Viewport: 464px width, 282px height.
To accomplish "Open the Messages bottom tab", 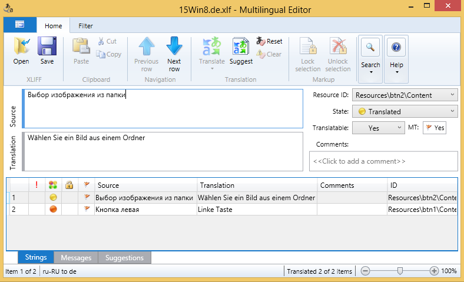I will [76, 258].
